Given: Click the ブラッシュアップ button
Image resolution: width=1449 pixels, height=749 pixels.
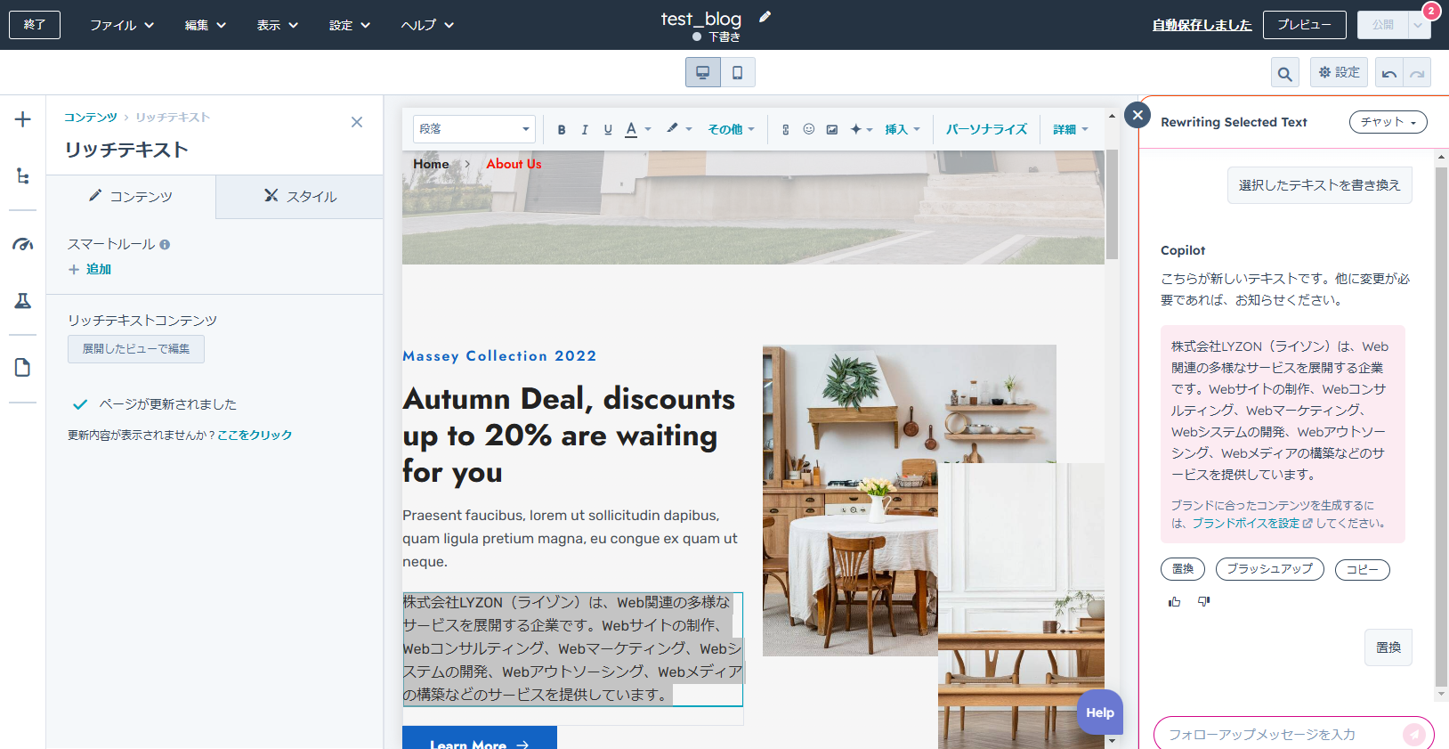Looking at the screenshot, I should (x=1270, y=569).
